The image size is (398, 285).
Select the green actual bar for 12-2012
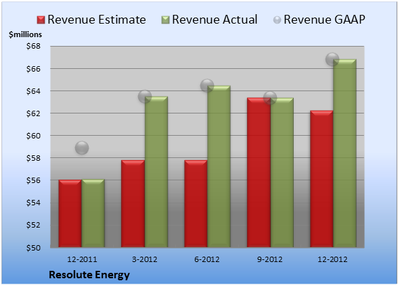click(345, 153)
